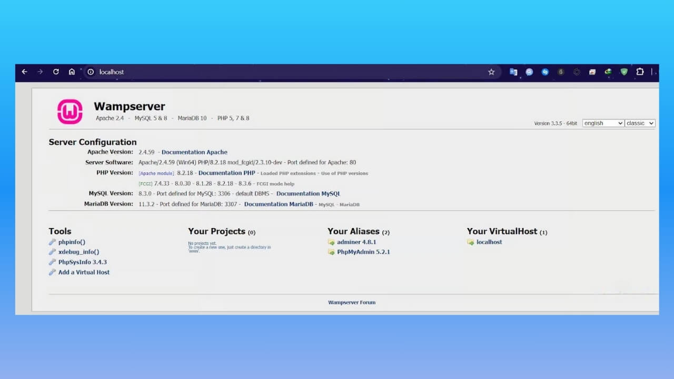Click the wrench icon beside phpinfo()
This screenshot has height=379, width=674.
point(52,242)
